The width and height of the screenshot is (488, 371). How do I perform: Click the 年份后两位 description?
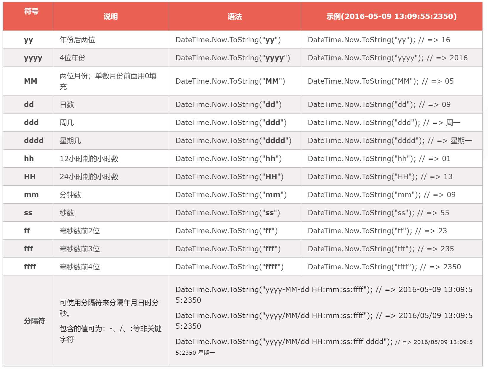[x=77, y=40]
